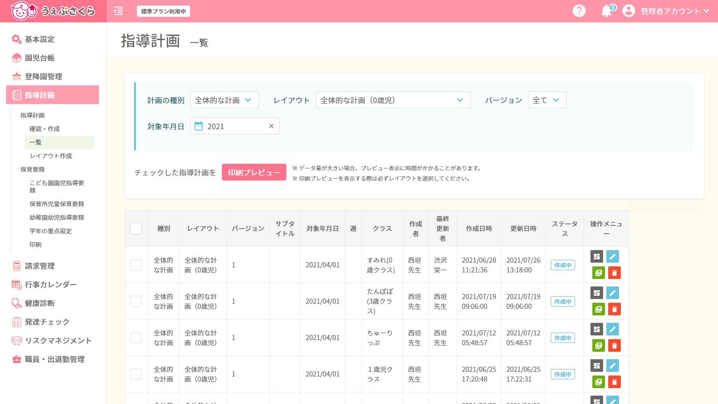Toggle the select-all checkbox in the table header

pyautogui.click(x=136, y=229)
